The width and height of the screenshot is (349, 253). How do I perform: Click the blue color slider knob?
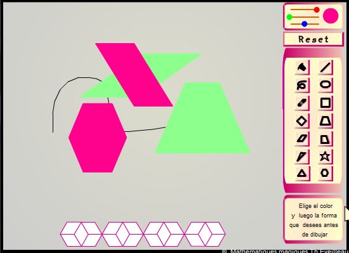pos(305,24)
